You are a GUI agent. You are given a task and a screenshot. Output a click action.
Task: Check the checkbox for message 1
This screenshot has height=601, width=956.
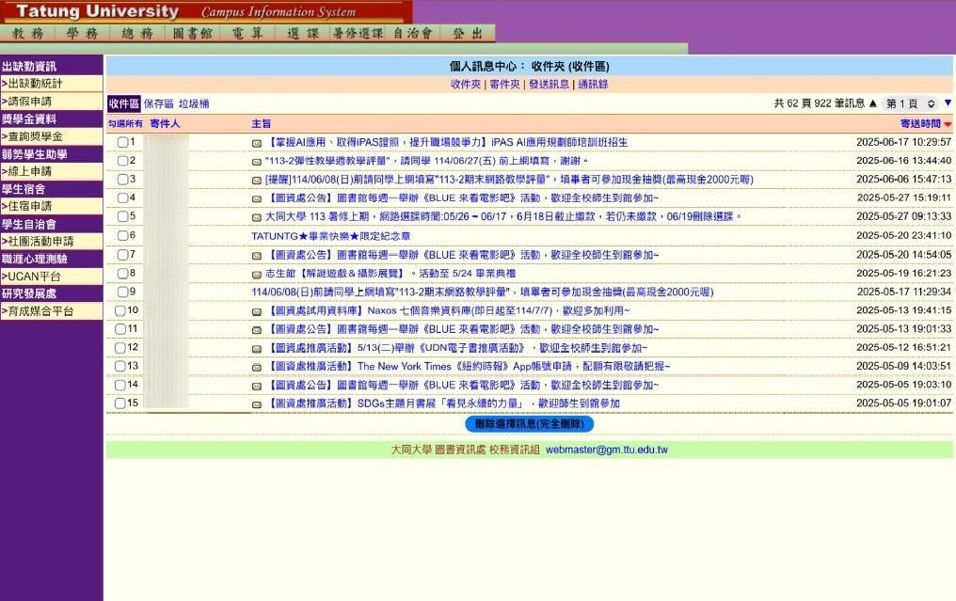[x=122, y=142]
